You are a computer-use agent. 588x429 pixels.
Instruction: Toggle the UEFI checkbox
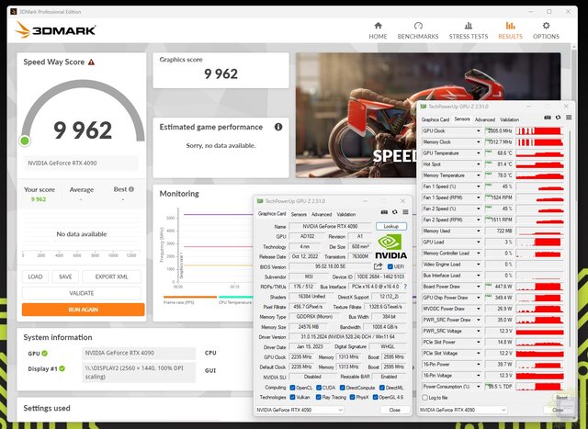(x=390, y=266)
